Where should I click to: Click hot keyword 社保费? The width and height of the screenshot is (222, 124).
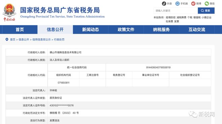(169, 22)
